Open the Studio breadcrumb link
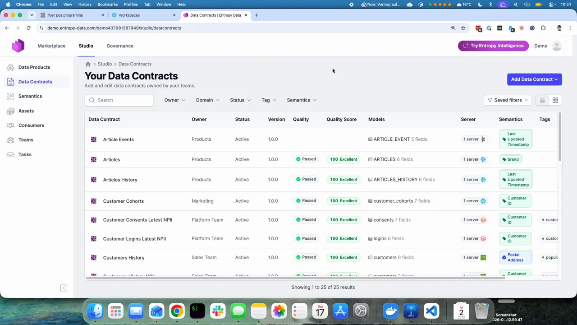This screenshot has height=325, width=577. coord(105,64)
